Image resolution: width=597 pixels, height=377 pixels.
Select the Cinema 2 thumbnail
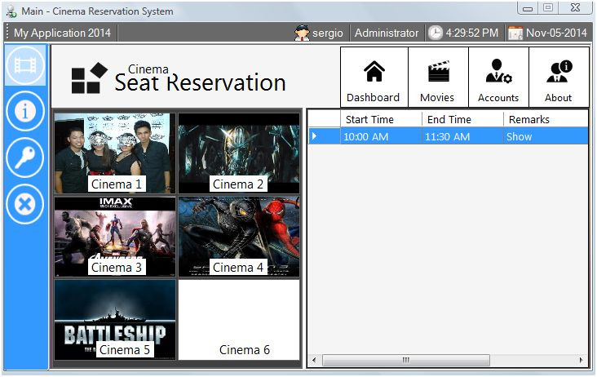pos(239,153)
